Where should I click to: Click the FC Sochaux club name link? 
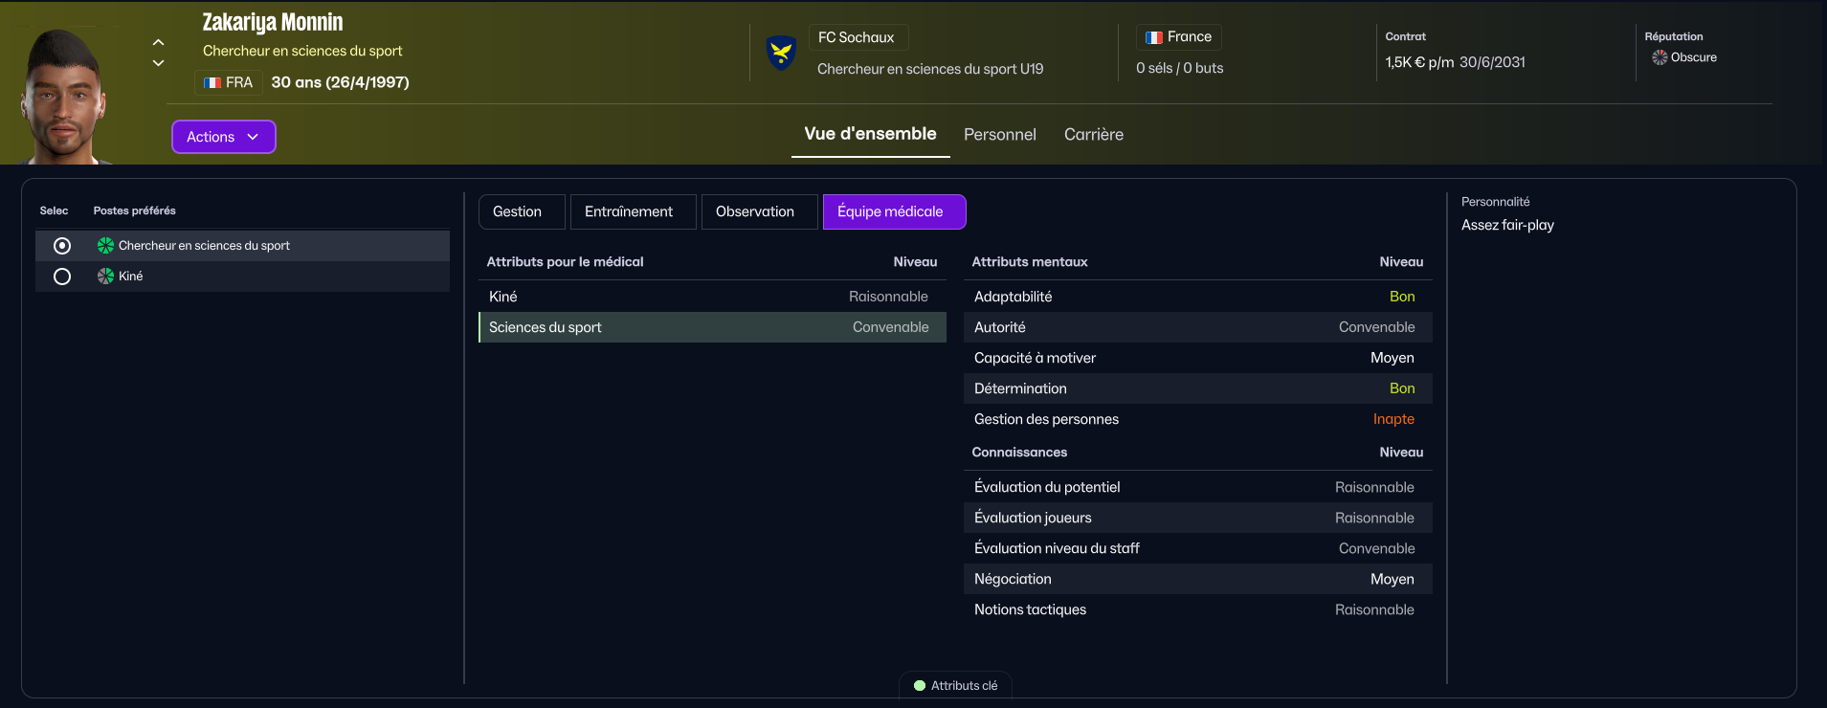(x=856, y=37)
